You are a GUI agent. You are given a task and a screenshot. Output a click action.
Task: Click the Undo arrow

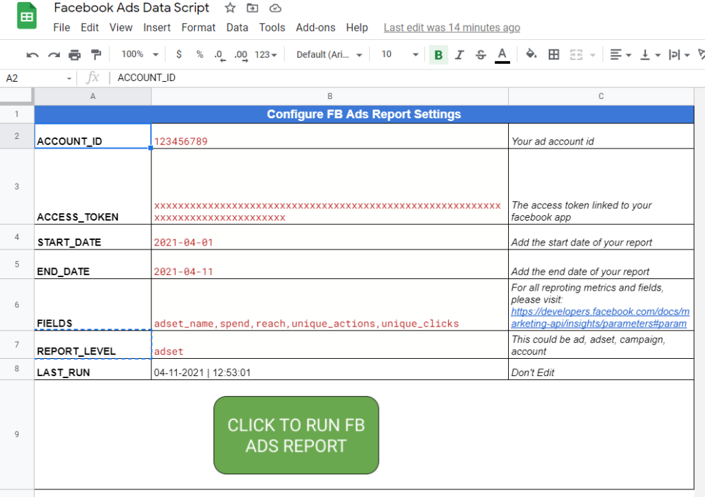pos(32,55)
